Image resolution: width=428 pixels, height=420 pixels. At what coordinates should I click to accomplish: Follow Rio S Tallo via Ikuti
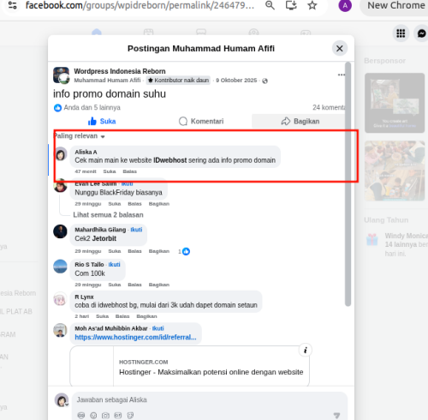114,265
